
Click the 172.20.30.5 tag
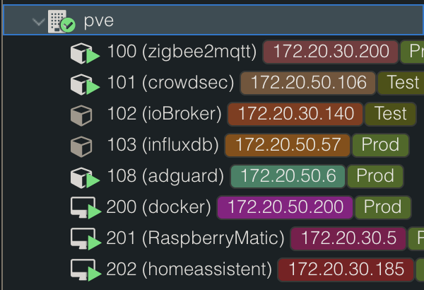tap(348, 238)
